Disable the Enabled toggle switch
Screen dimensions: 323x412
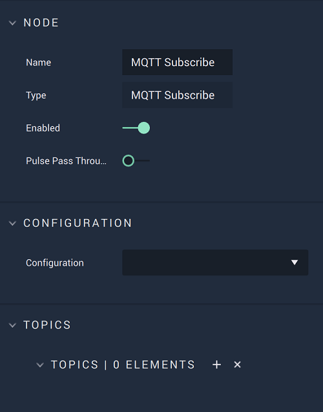(x=136, y=128)
